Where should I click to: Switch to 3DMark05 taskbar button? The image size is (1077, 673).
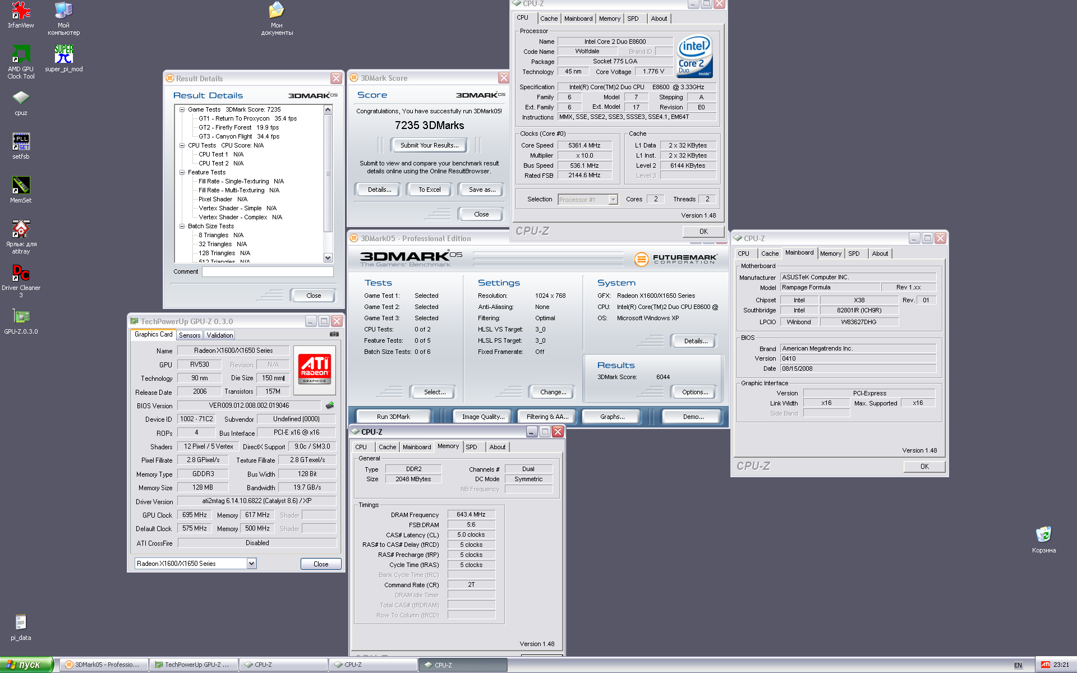tap(103, 665)
